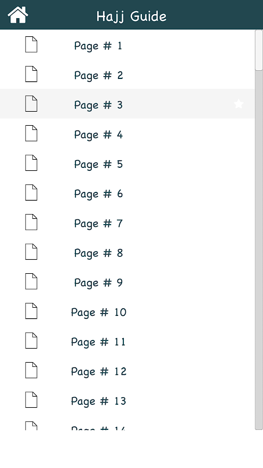This screenshot has height=468, width=263.
Task: Open Page # 1 from the list
Action: tap(127, 44)
